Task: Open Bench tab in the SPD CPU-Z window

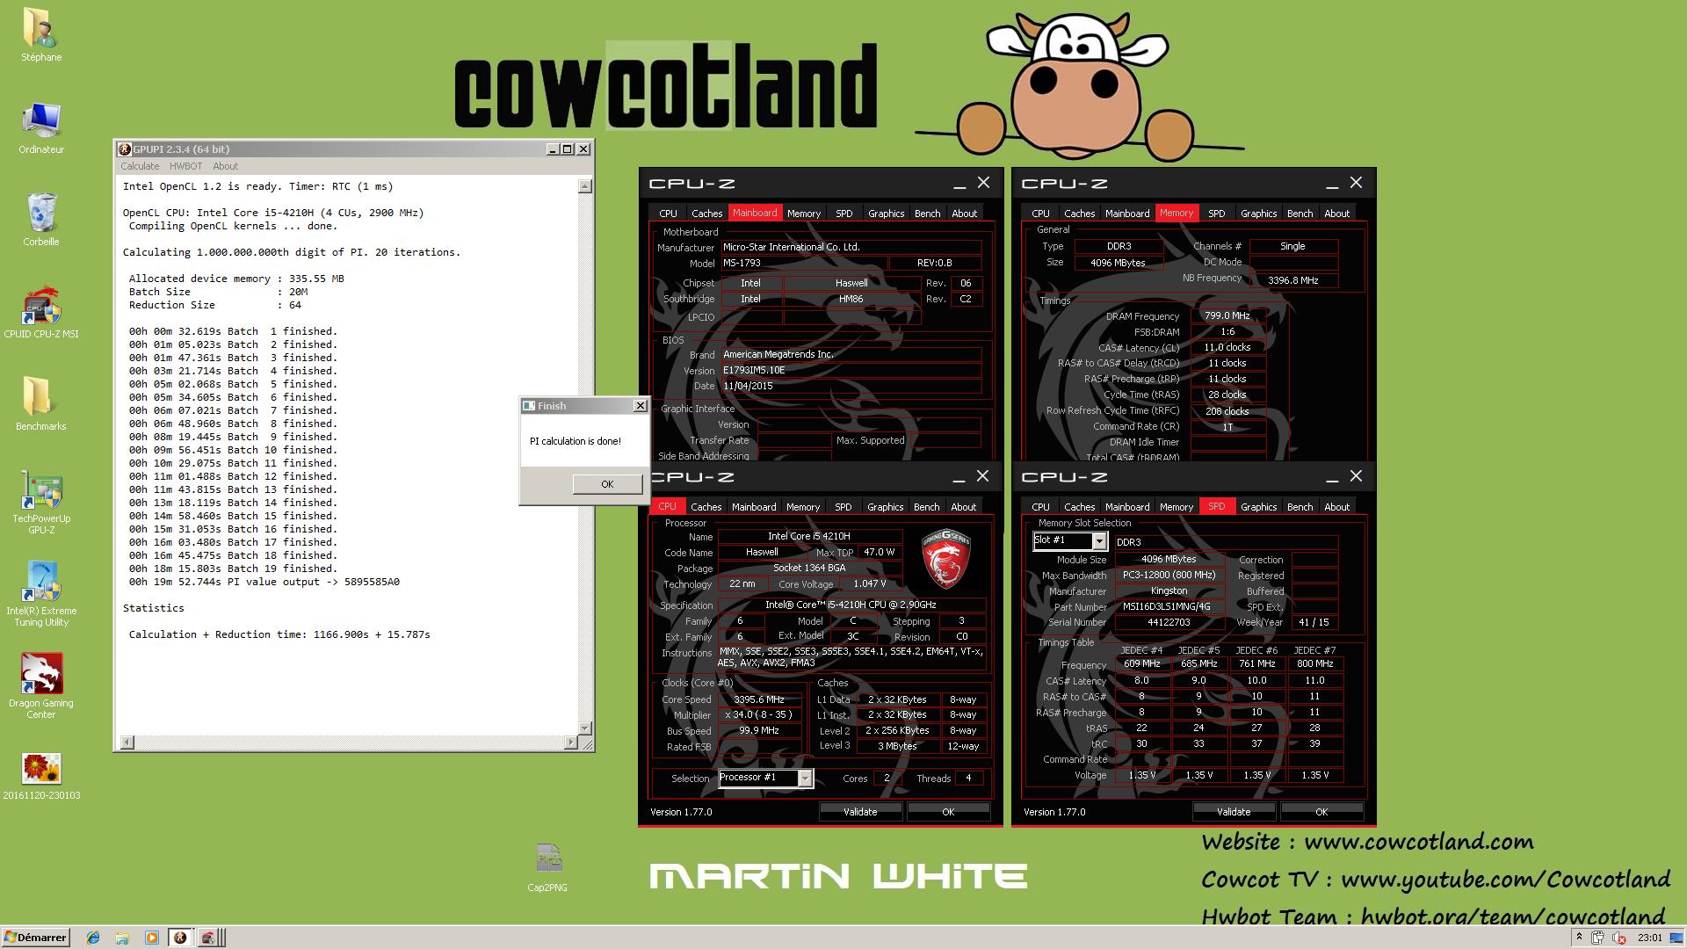Action: point(1300,507)
